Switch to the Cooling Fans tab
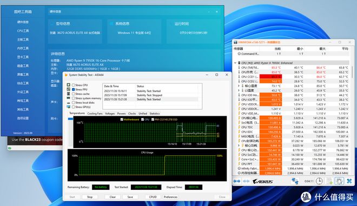 pyautogui.click(x=95, y=114)
